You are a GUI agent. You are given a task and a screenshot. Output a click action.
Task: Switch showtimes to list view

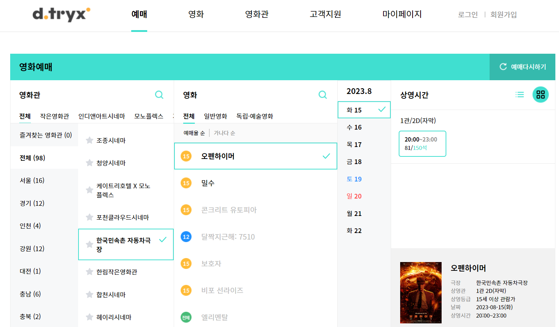coord(520,95)
